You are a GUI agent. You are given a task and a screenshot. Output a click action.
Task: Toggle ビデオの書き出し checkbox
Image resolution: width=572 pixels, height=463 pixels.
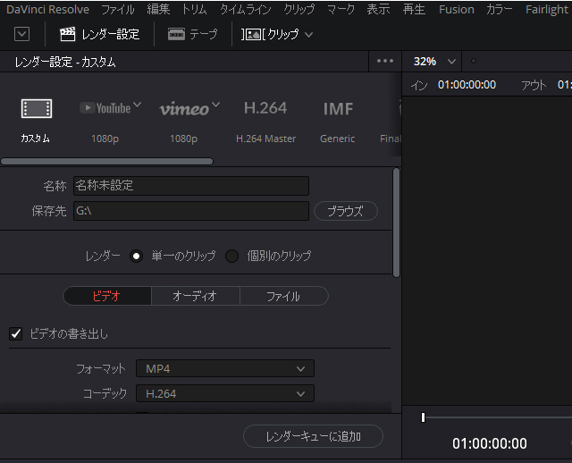pyautogui.click(x=16, y=333)
